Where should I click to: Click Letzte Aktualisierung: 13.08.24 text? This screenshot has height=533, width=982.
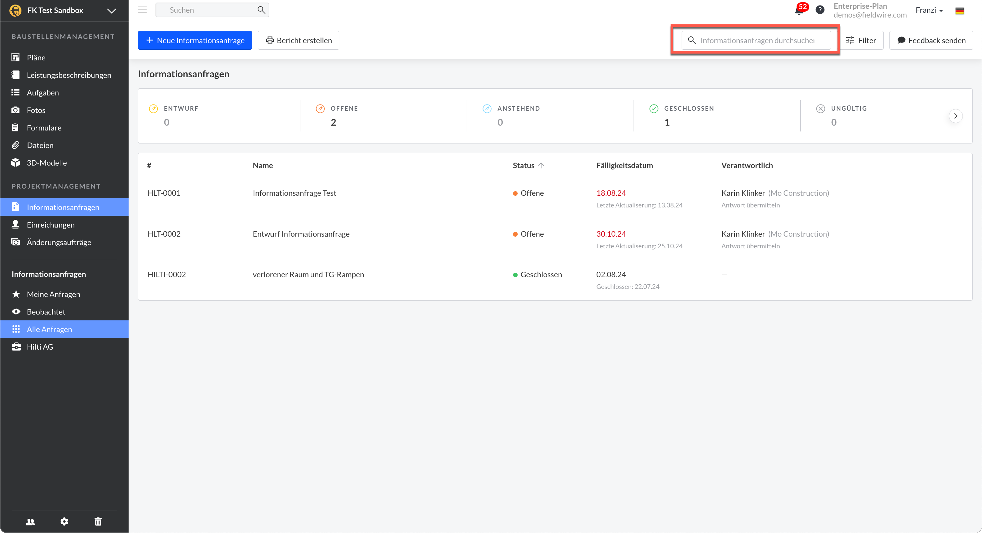(x=639, y=205)
